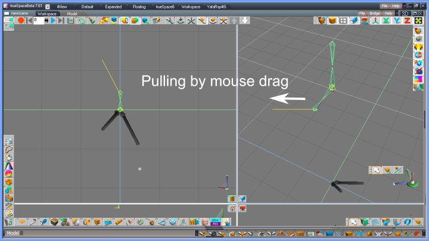Open the YafaRay4tS layout tab

pyautogui.click(x=216, y=7)
